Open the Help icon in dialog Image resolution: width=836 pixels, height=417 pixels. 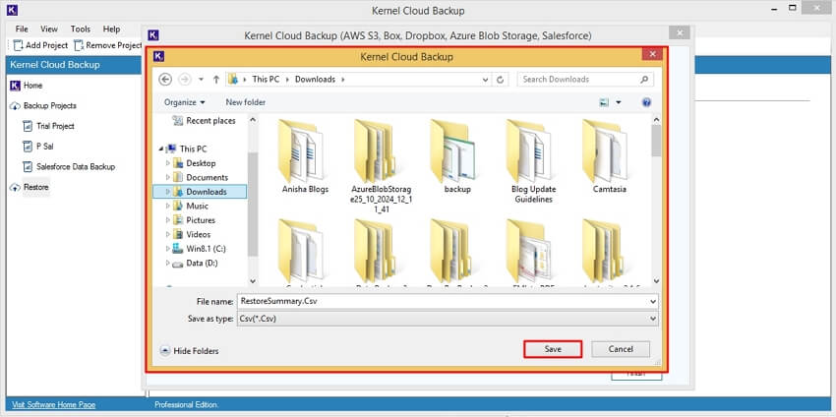[x=647, y=102]
